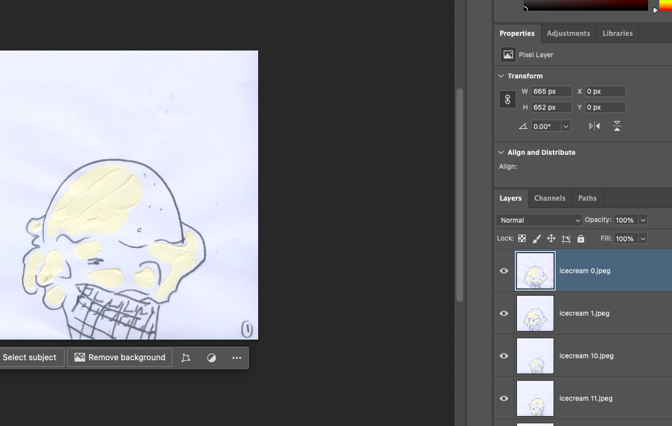Click the Remove background button

coord(120,358)
